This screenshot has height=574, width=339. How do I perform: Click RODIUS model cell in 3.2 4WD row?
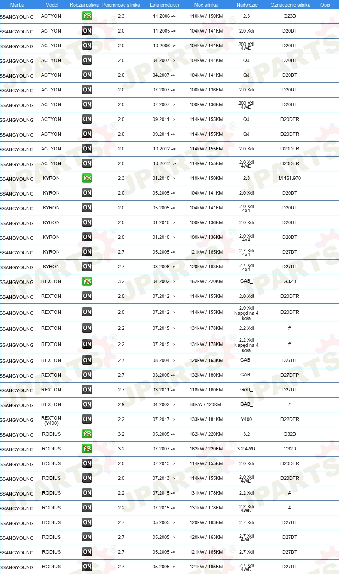point(51,449)
